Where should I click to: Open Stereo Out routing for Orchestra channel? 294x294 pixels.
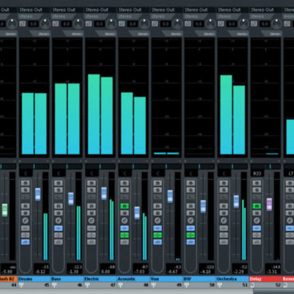pyautogui.click(x=230, y=10)
